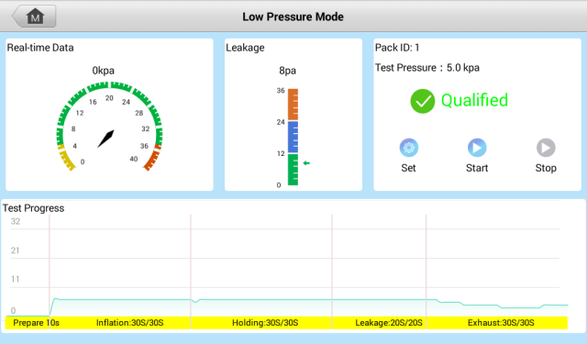This screenshot has width=587, height=344.
Task: Click the blue segment of leakage bar
Action: [x=293, y=137]
